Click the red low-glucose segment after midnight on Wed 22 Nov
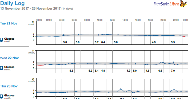Image resolution: width=188 pixels, height=99 pixels. 41,65
